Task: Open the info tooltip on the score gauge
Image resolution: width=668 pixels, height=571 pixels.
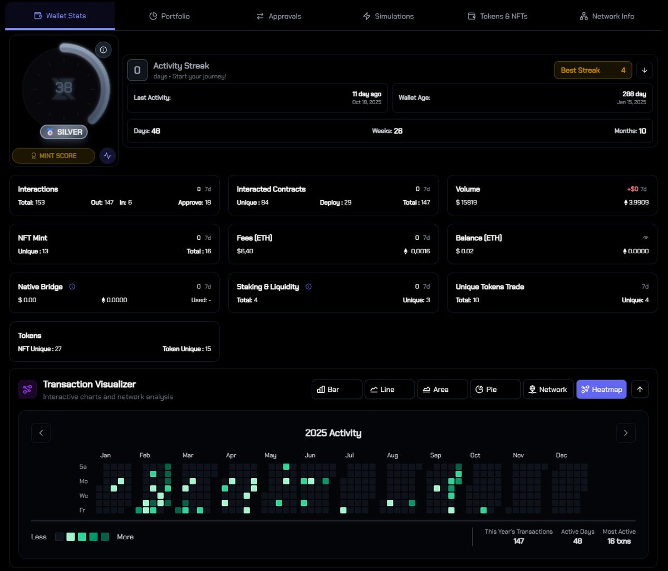Action: click(x=104, y=50)
